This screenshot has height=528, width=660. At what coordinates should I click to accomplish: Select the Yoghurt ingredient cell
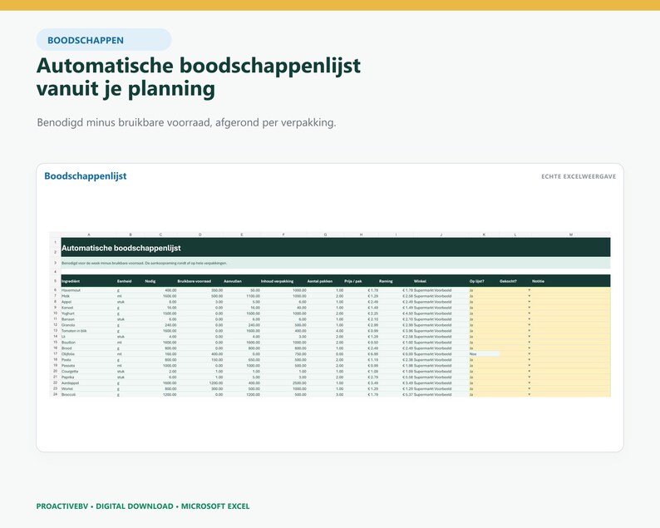click(88, 313)
